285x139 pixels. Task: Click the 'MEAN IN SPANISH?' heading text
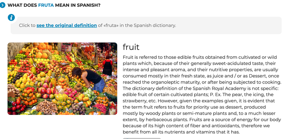point(78,5)
